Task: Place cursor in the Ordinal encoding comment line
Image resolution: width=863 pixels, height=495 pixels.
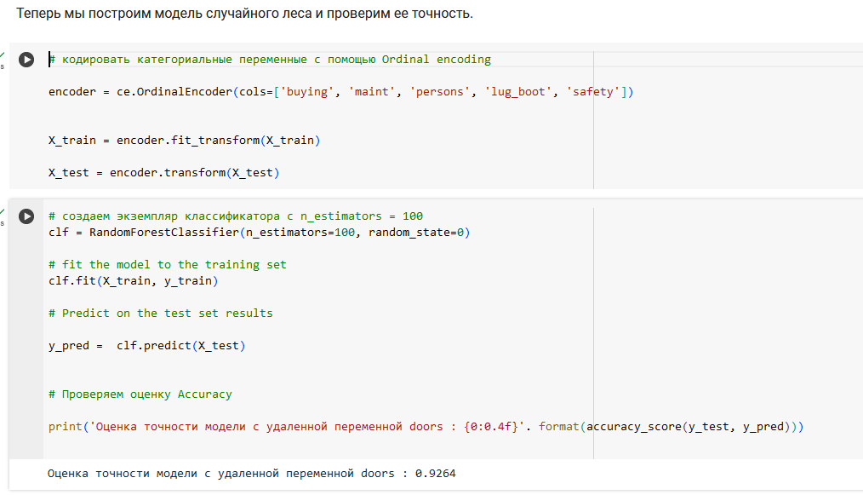Action: (270, 60)
